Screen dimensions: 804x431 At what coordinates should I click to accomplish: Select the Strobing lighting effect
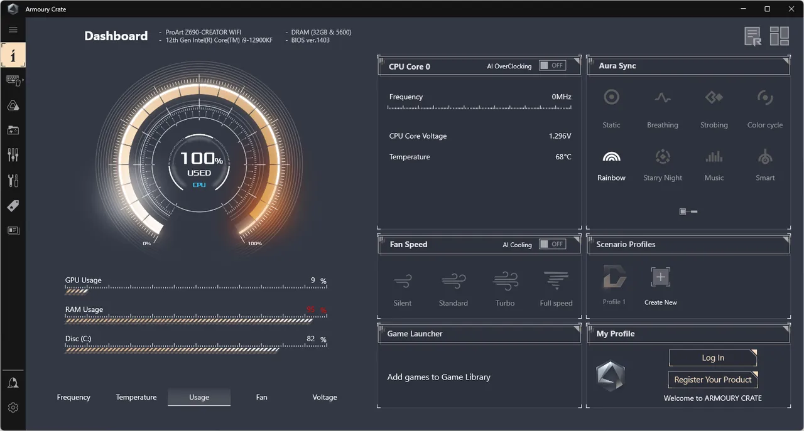714,107
